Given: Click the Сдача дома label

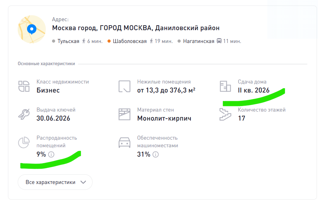Looking at the screenshot, I should click(x=252, y=82).
